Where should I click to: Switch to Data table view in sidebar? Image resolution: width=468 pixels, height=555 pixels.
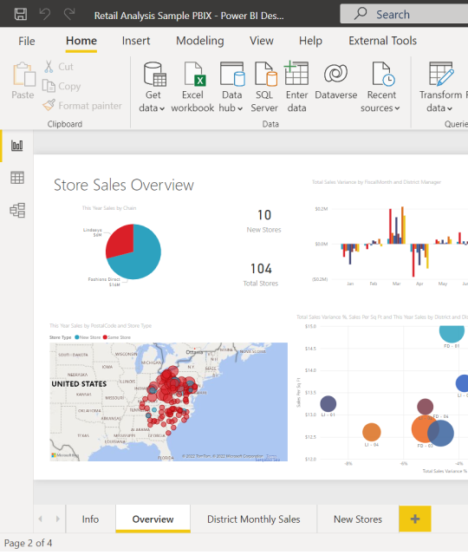coord(17,178)
